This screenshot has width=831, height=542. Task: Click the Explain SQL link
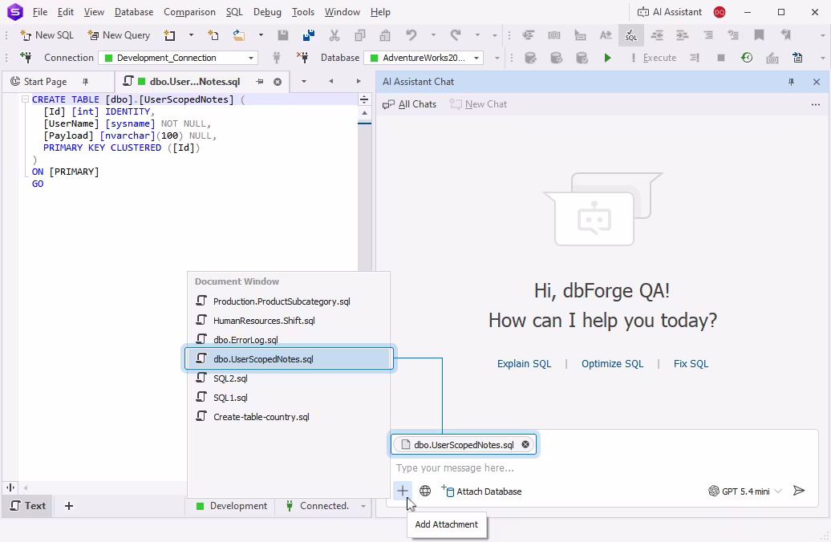(524, 363)
